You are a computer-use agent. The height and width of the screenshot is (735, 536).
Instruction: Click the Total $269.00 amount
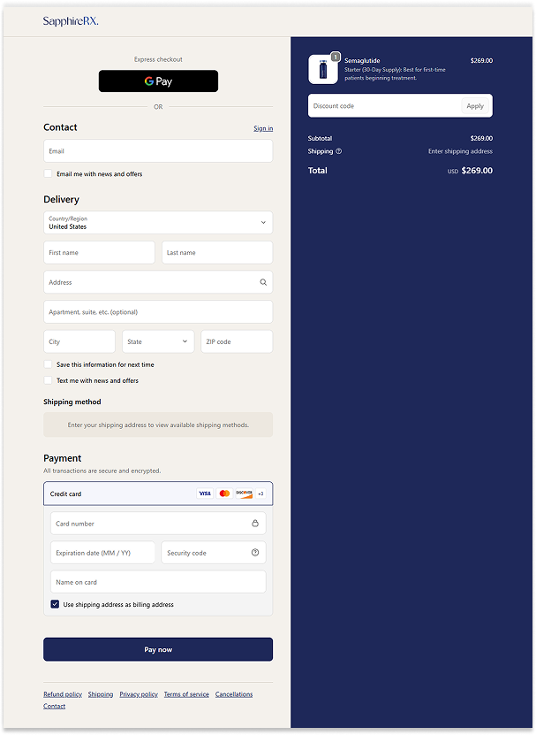(477, 171)
